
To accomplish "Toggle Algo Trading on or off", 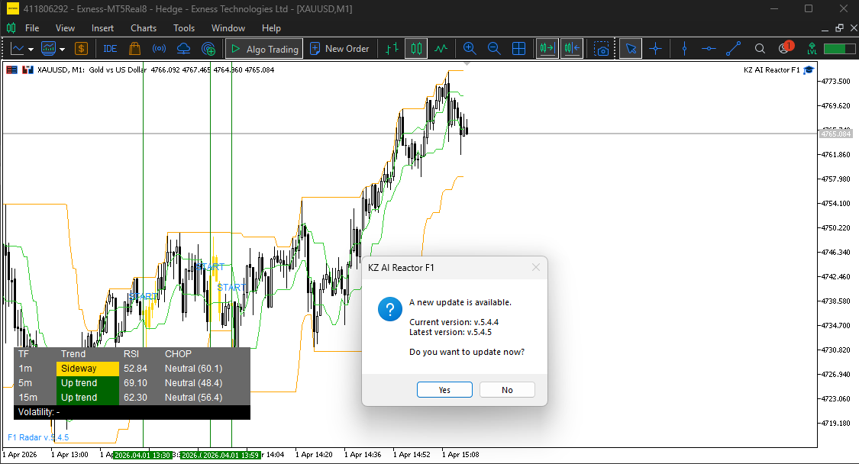I will [x=264, y=49].
